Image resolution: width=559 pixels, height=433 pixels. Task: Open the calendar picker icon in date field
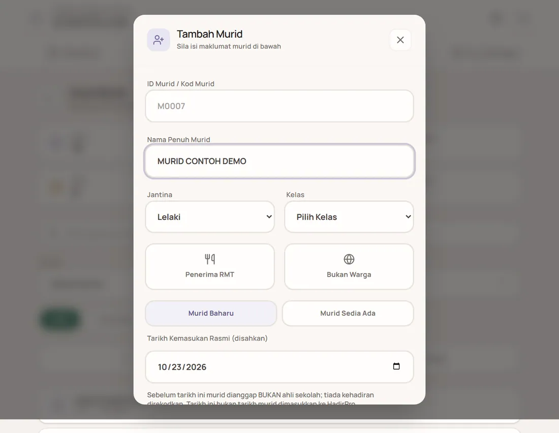click(396, 367)
